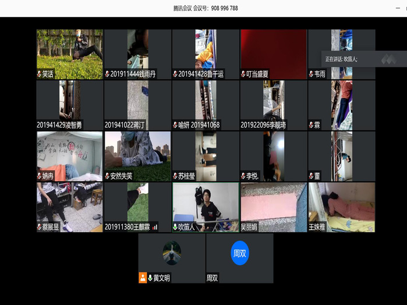Click the mic icon beside 201941428鲁千运

coord(175,75)
